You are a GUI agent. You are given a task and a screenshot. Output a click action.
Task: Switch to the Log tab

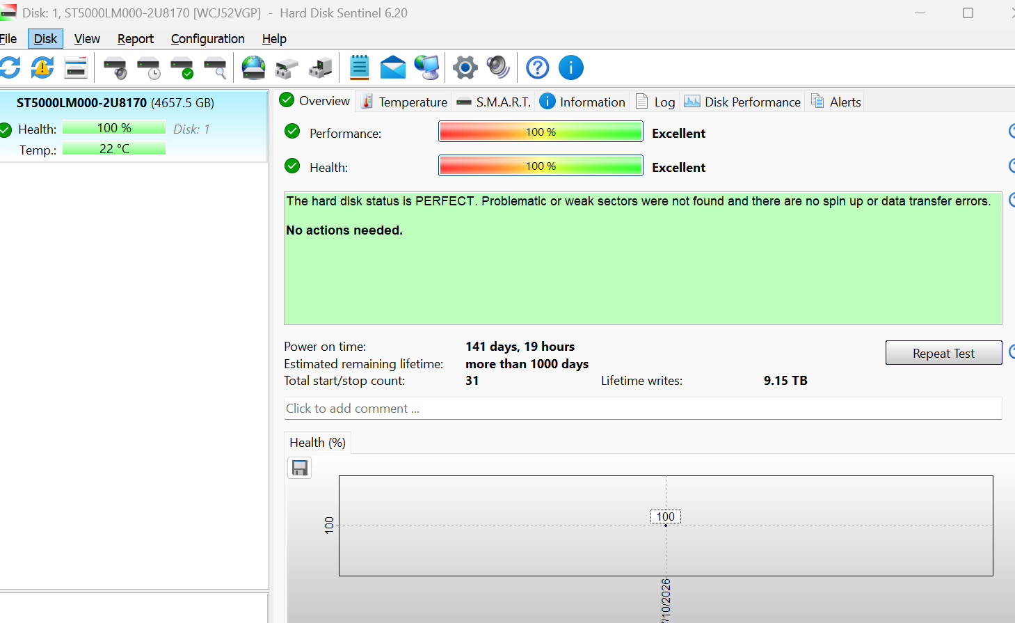[x=655, y=102]
